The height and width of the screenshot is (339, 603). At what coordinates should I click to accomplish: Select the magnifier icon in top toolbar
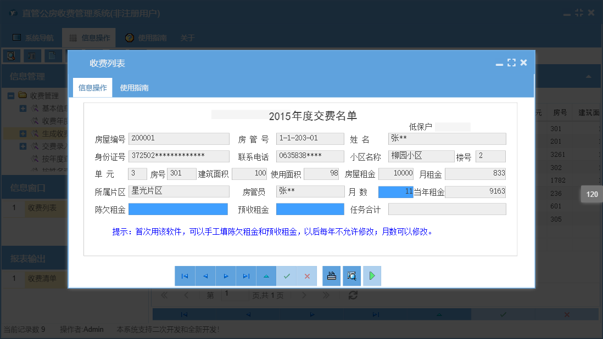(11, 55)
